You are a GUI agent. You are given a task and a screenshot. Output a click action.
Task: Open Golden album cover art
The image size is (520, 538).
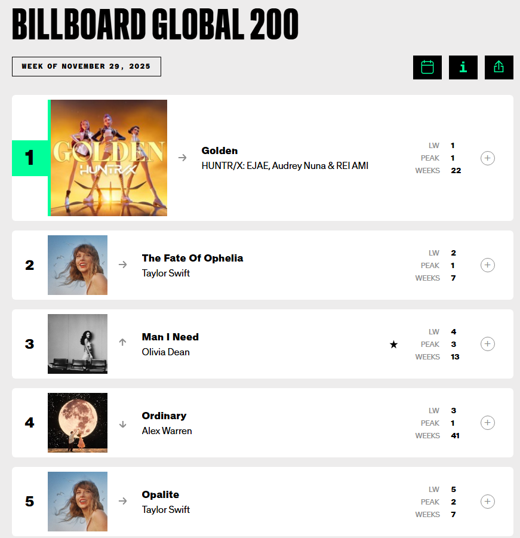point(109,158)
